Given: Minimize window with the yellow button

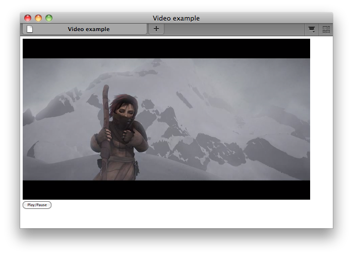Looking at the screenshot, I should point(38,18).
